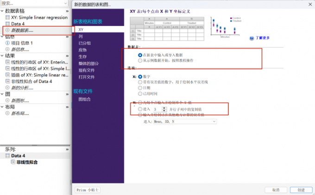The width and height of the screenshot is (315, 195).
Task: Click the 创建 button
Action: point(301,190)
